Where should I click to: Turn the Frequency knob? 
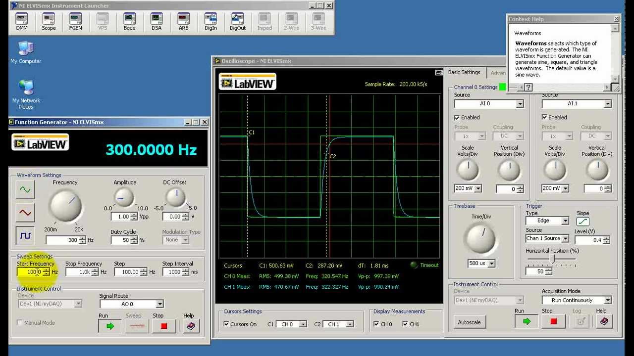pos(66,206)
